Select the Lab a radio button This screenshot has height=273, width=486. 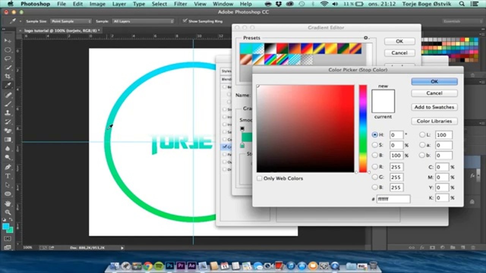422,145
